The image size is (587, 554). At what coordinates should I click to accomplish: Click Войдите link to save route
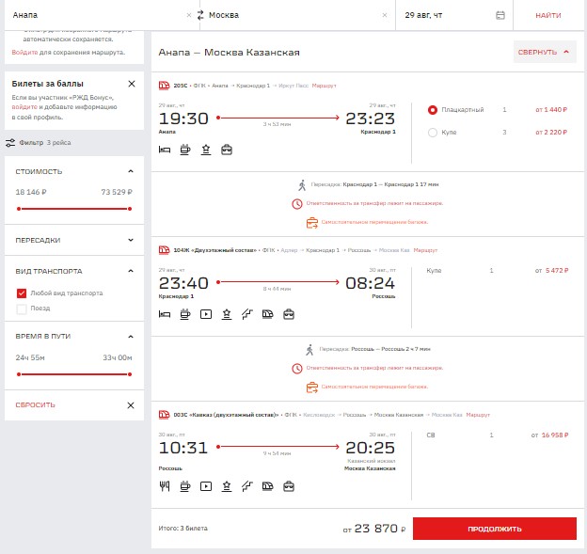(x=24, y=53)
